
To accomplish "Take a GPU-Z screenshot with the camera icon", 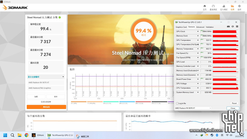I will 228,26.
